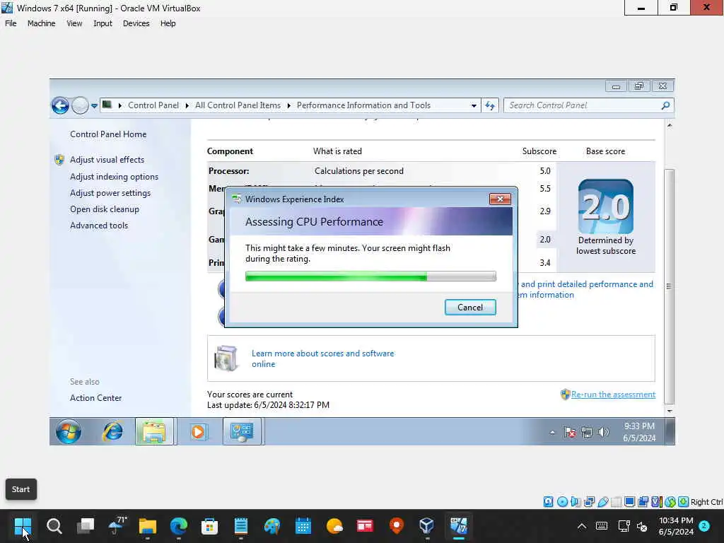Open the recent pages dropdown arrow
Screen dimensions: 724x543
click(x=94, y=106)
